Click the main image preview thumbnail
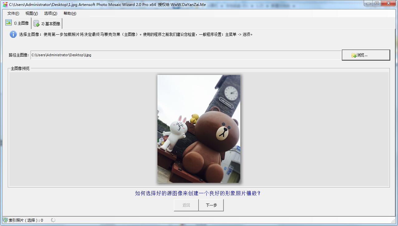Screen dimensions: 398x226 (x=199, y=129)
